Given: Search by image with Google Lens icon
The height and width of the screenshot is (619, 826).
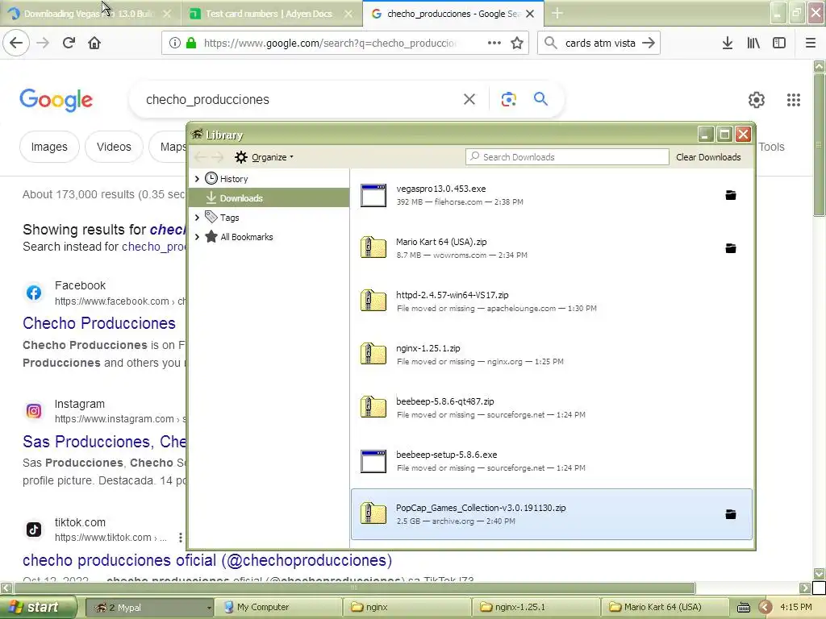Looking at the screenshot, I should click(508, 99).
